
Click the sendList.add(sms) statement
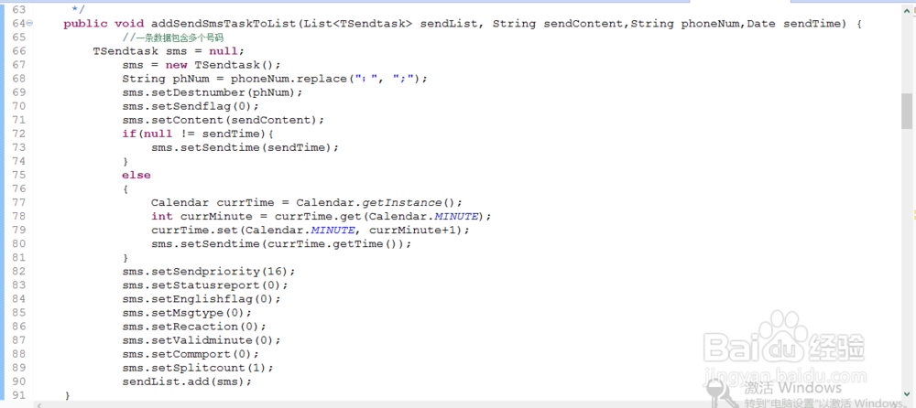coord(186,381)
